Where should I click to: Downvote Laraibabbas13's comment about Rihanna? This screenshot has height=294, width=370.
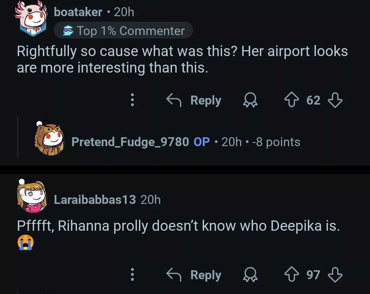point(334,275)
